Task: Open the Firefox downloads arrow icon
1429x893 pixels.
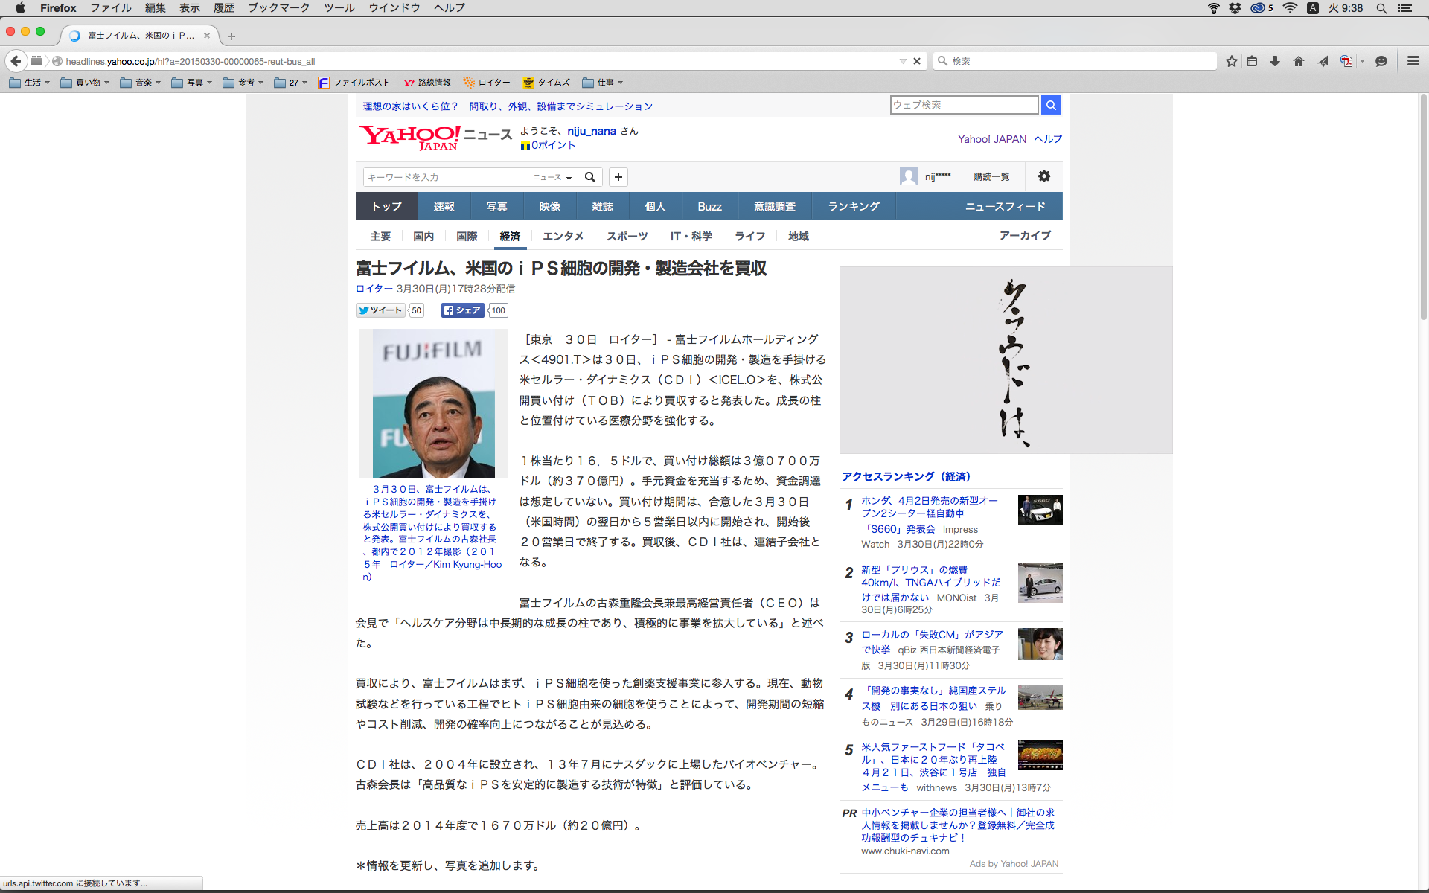Action: (x=1275, y=61)
